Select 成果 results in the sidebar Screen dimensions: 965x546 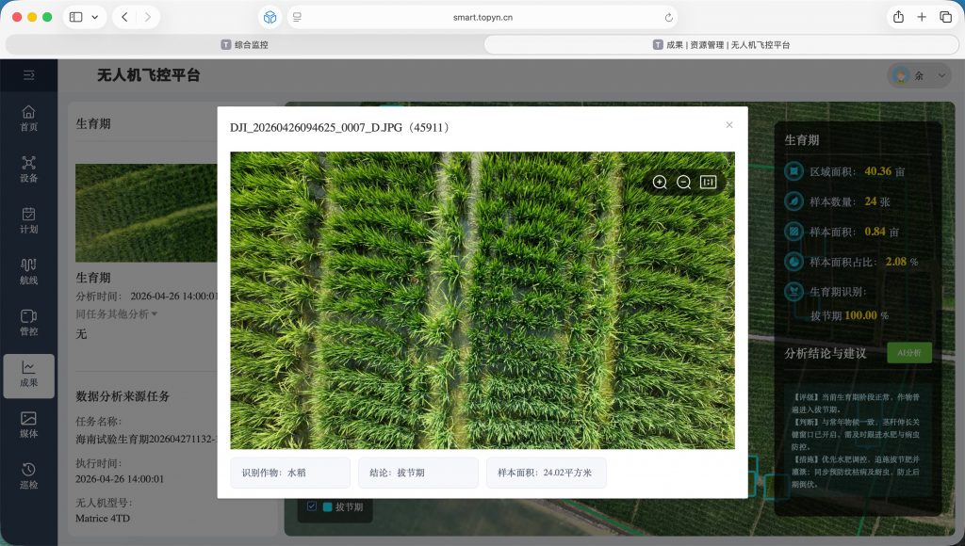[x=29, y=375]
